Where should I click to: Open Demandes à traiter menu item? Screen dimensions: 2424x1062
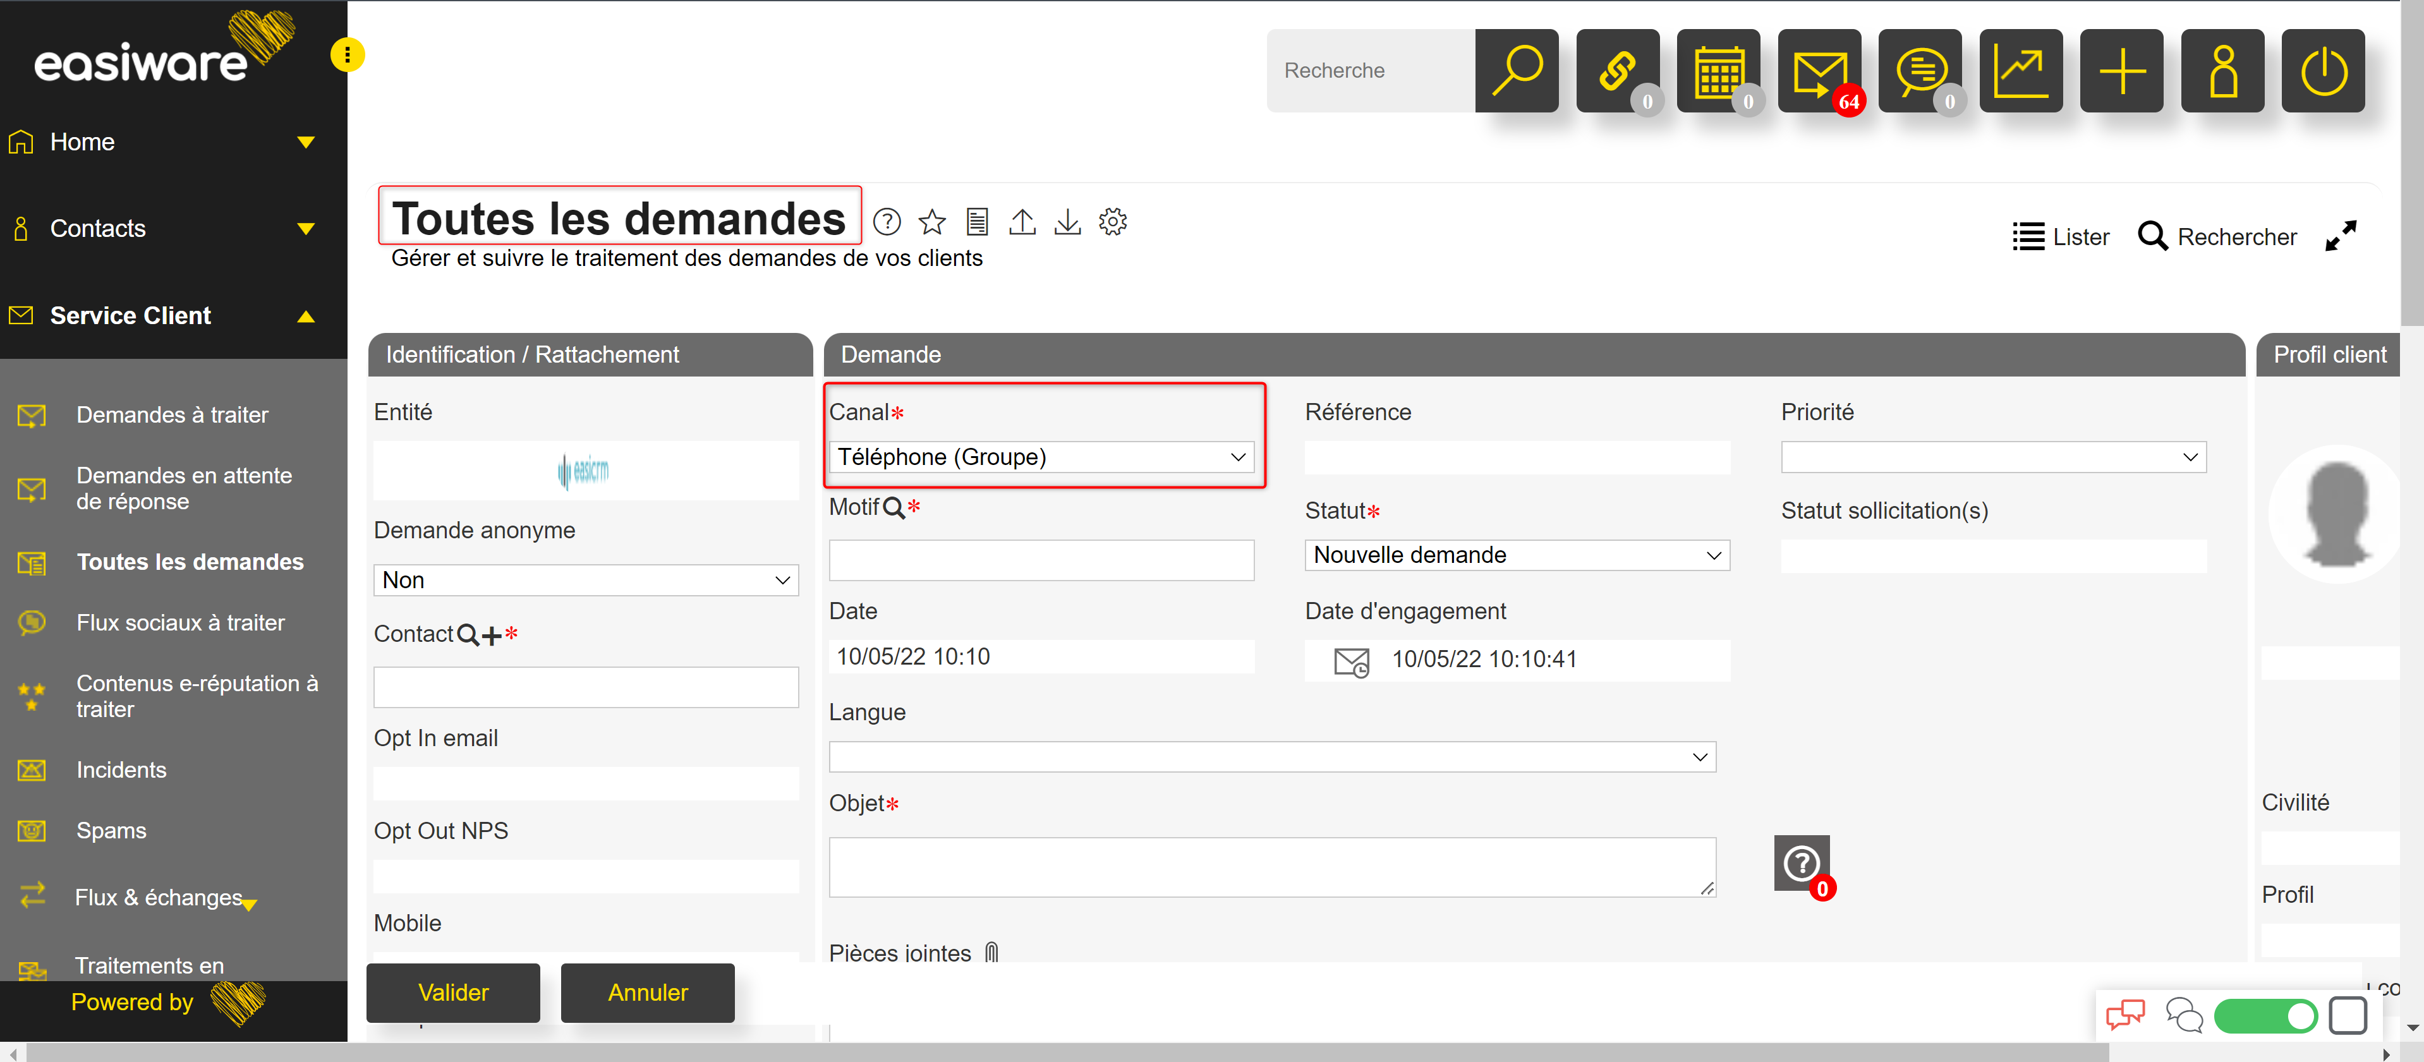click(x=173, y=415)
